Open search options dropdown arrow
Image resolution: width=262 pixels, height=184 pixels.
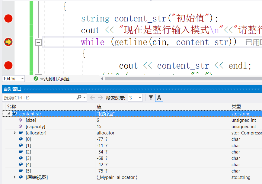tap(85, 98)
